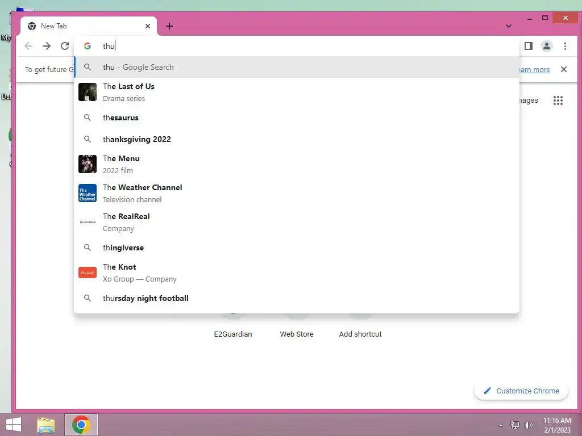Click the Google logo in address bar
This screenshot has height=436, width=582.
pyautogui.click(x=88, y=46)
